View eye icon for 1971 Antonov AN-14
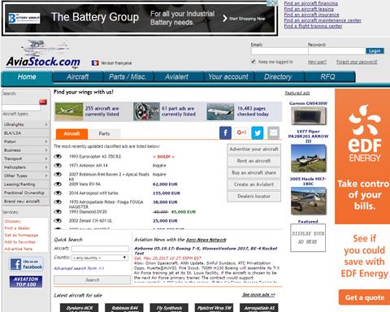Screen dimensions: 390x312 [58, 166]
